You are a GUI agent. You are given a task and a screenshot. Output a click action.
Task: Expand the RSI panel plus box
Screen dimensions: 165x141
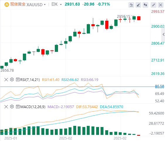pos(18,80)
